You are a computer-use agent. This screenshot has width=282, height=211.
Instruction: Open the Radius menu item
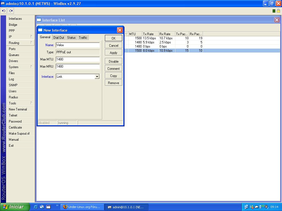coord(20,97)
